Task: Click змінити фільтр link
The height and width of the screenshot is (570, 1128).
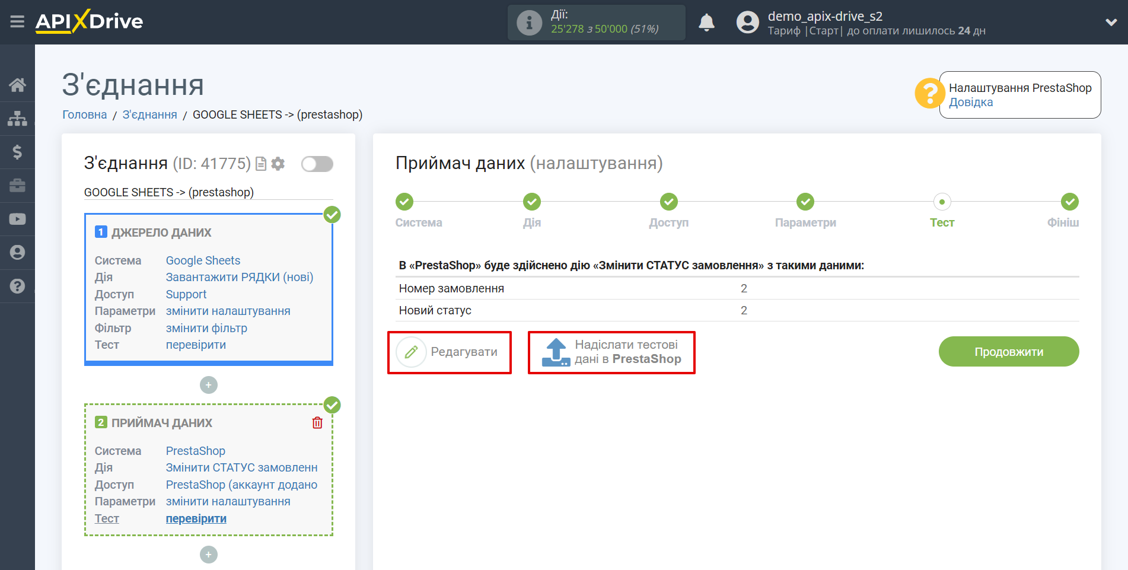Action: pyautogui.click(x=206, y=328)
